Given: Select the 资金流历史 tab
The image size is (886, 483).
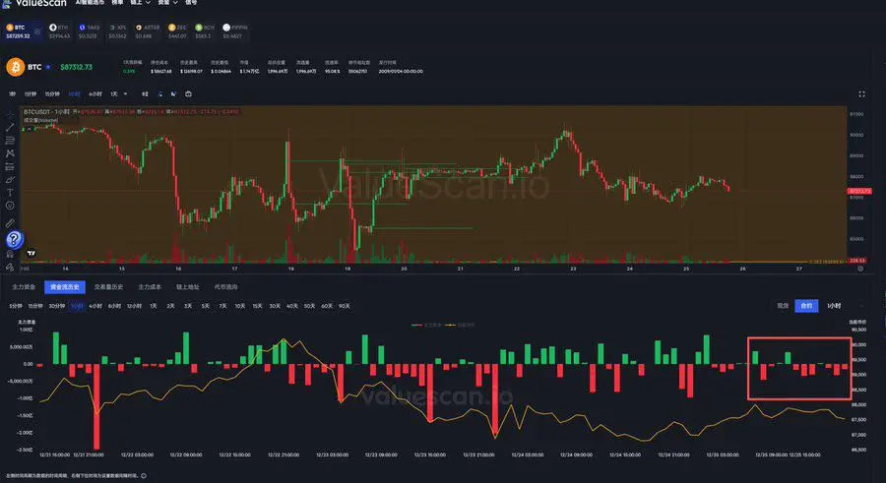Looking at the screenshot, I should click(64, 287).
